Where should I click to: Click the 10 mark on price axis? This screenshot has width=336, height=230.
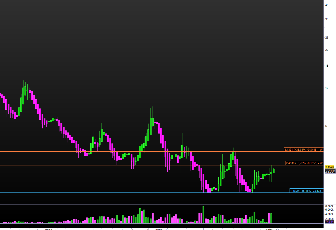pyautogui.click(x=326, y=88)
